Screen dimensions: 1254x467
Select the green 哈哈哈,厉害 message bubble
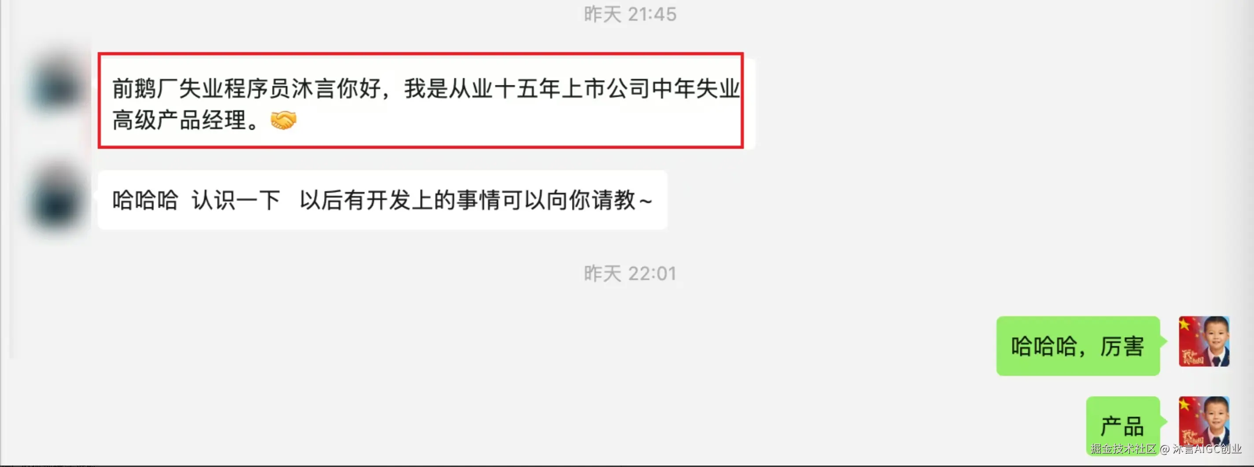tap(1078, 346)
